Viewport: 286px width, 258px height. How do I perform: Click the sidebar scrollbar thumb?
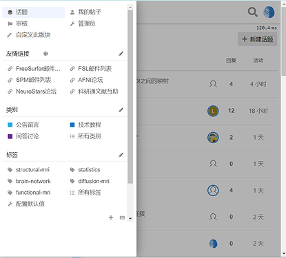tap(130, 97)
